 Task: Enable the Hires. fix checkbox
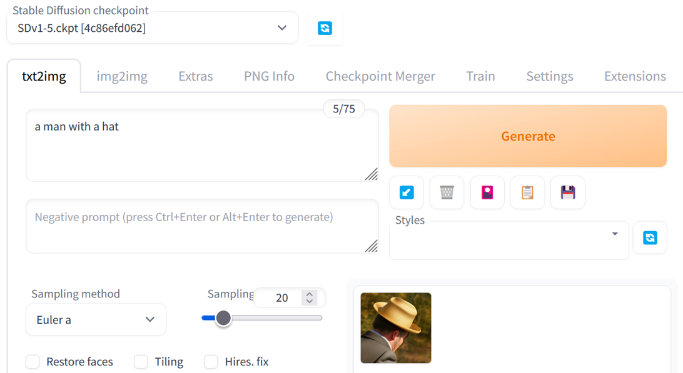[x=211, y=362]
